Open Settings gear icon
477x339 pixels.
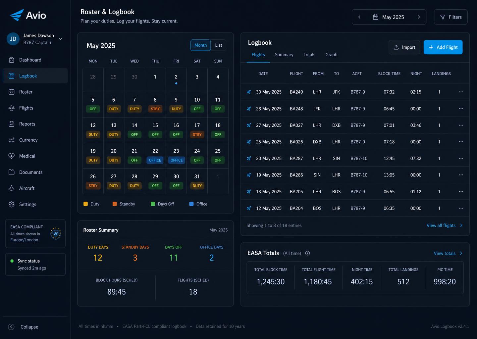(12, 205)
